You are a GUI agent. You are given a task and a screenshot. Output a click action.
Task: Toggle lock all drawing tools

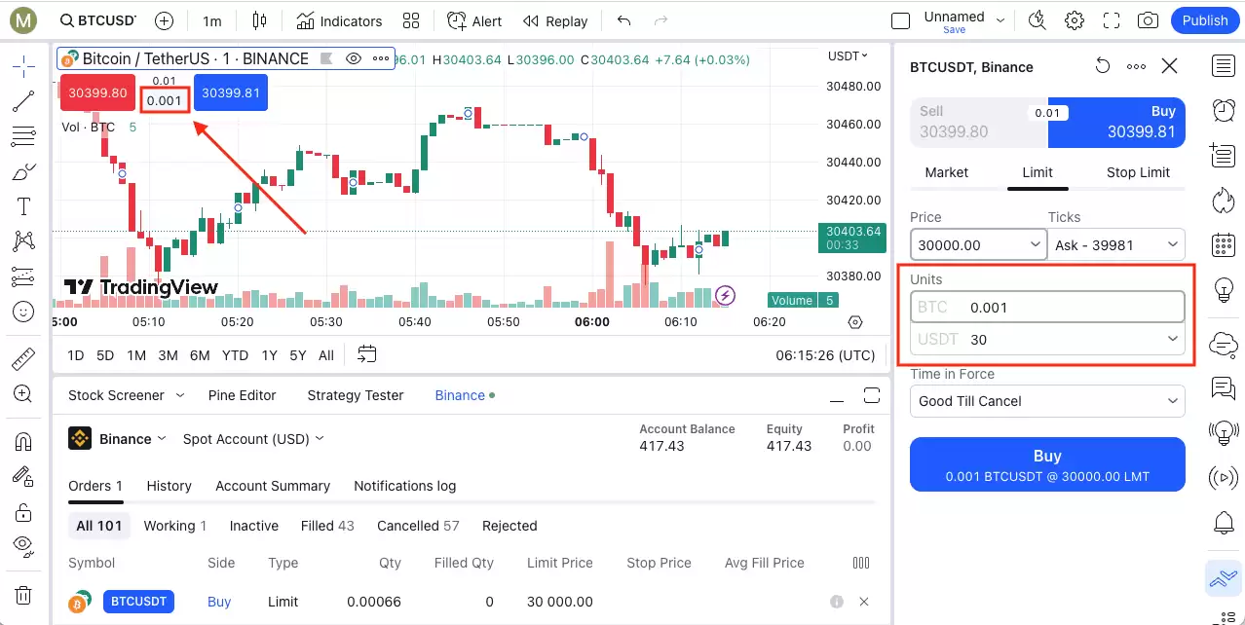pyautogui.click(x=23, y=511)
